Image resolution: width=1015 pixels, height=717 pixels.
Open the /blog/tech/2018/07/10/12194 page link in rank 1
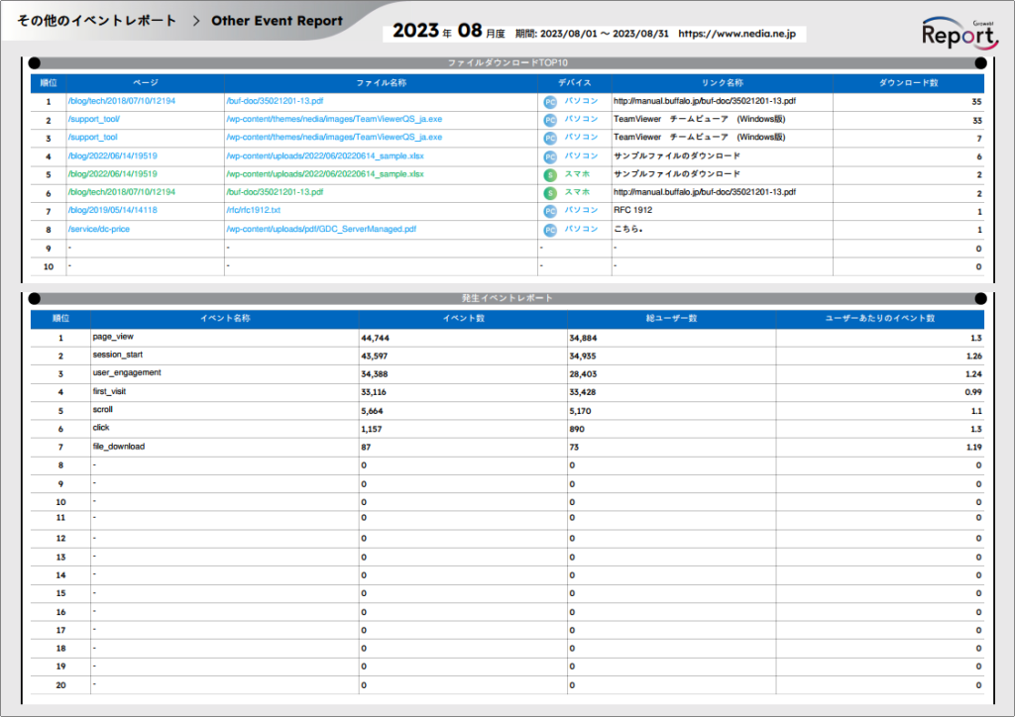pos(121,101)
